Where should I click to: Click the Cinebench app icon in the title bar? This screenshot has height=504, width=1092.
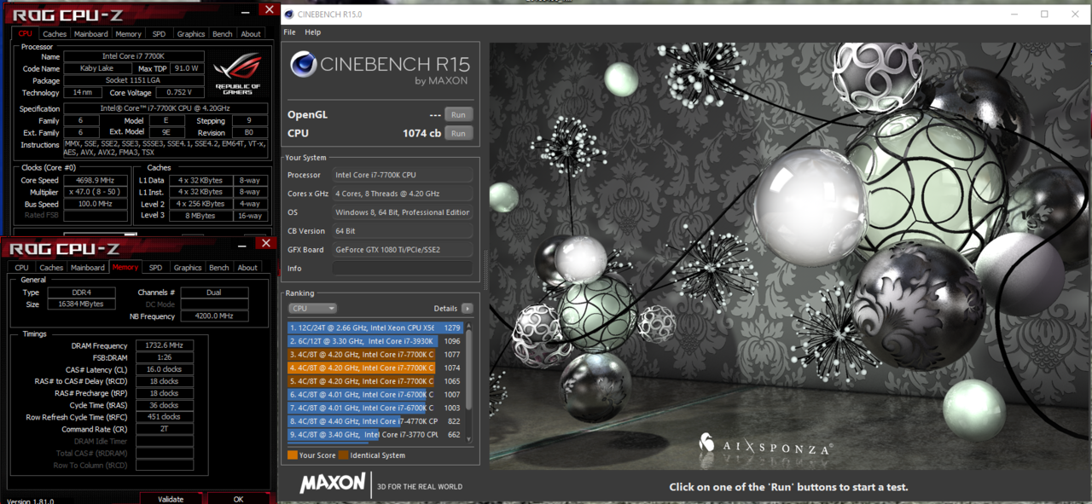pos(289,14)
